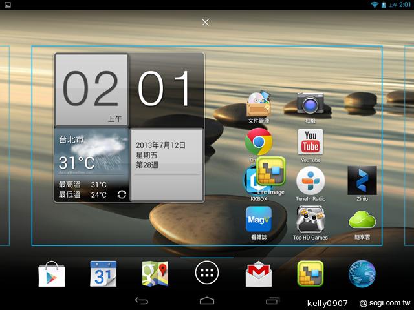414x310 pixels.
Task: Open the 文件管理 file manager app
Action: [259, 107]
